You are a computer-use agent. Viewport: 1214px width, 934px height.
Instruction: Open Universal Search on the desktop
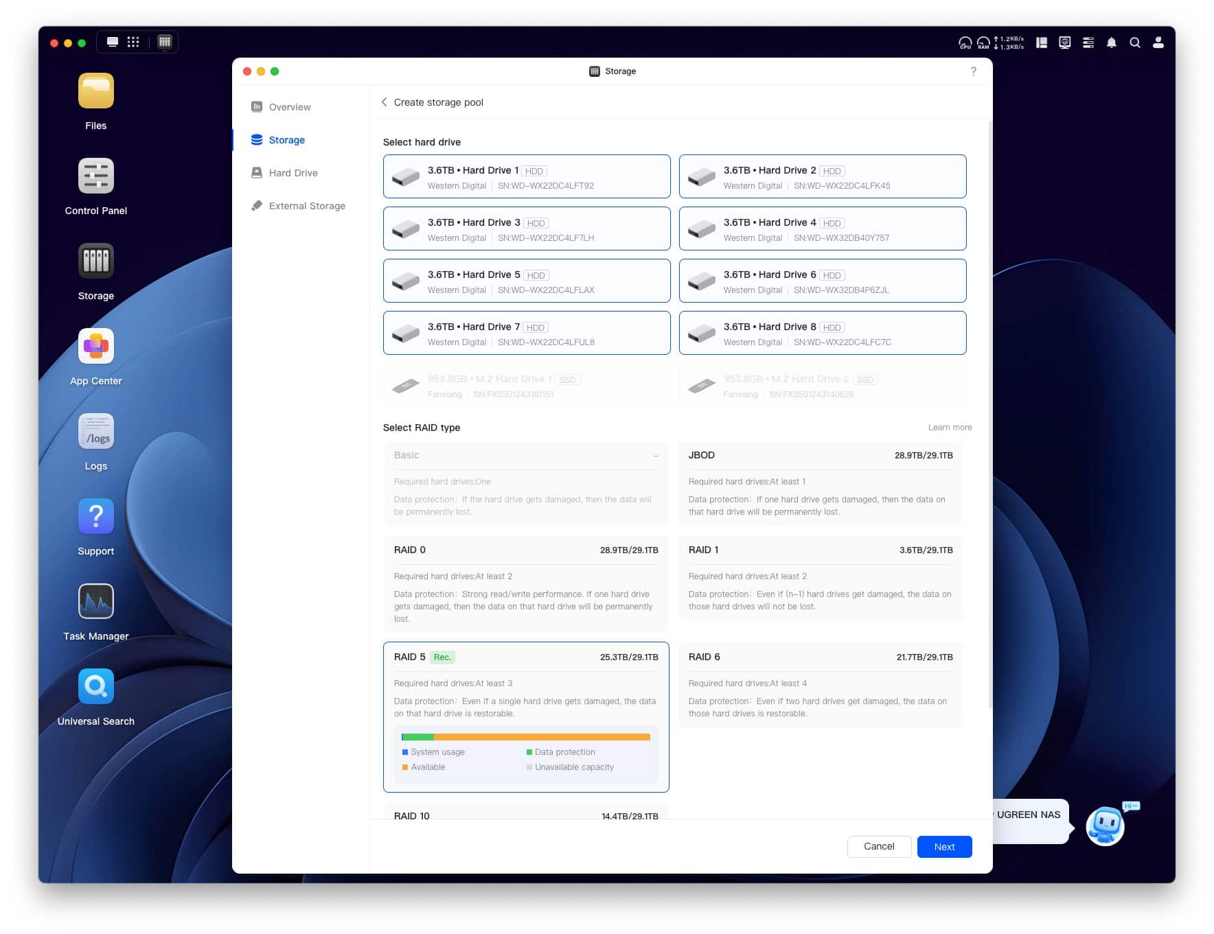click(x=95, y=687)
